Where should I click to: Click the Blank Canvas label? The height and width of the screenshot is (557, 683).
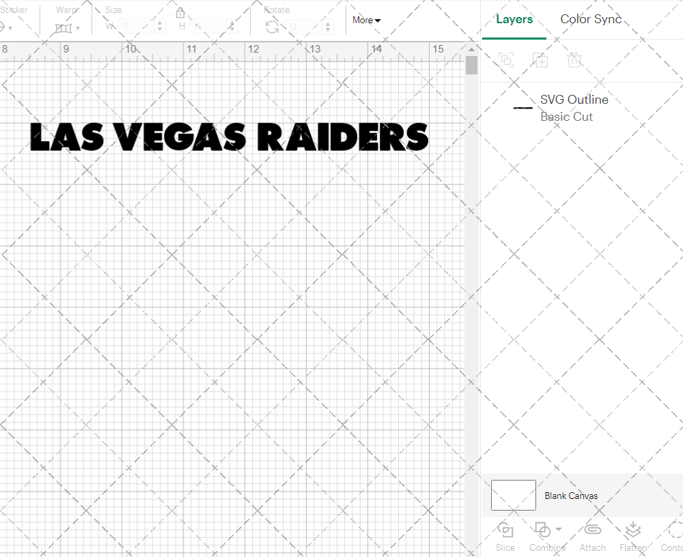(x=571, y=496)
